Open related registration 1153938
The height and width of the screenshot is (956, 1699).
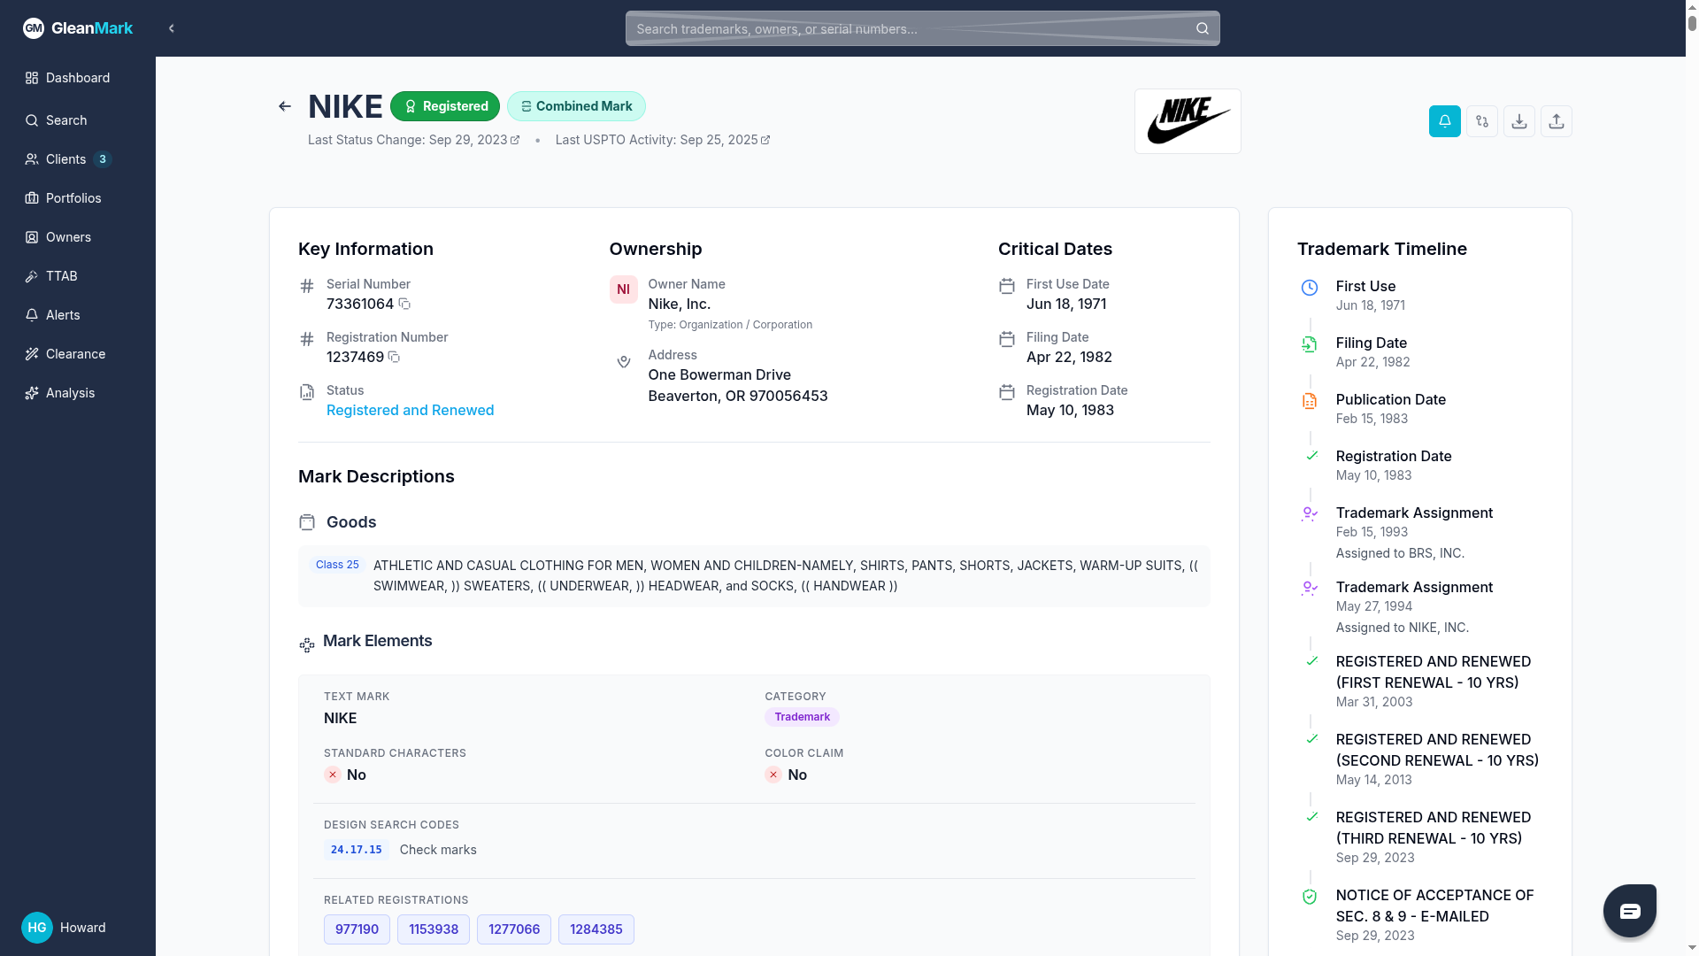click(x=433, y=929)
